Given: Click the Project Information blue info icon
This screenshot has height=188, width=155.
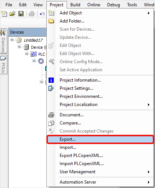Looking at the screenshot, I should (x=51, y=80).
